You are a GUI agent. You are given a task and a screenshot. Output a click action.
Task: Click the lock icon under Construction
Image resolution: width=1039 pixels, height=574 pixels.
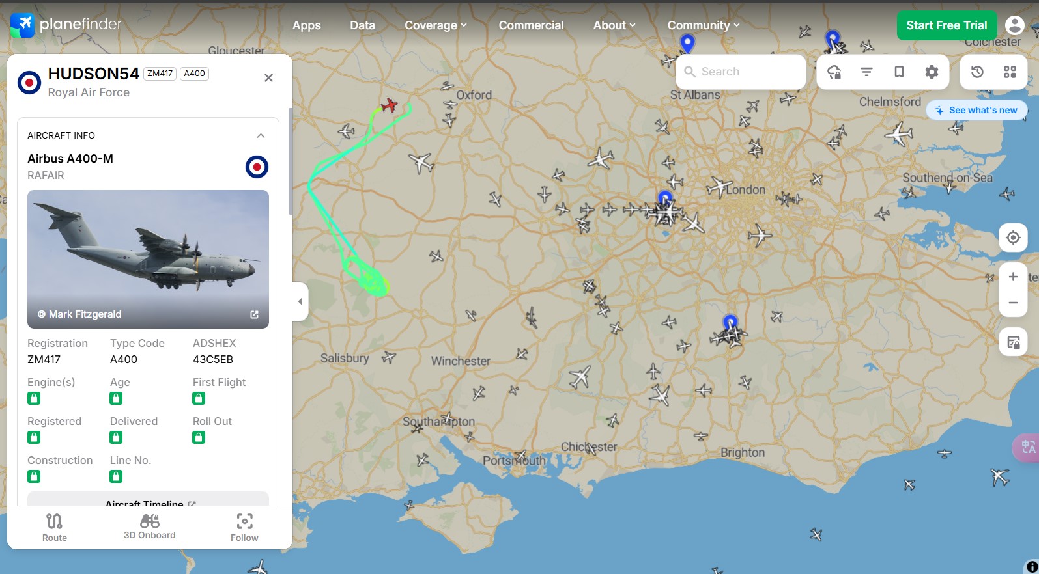tap(34, 476)
